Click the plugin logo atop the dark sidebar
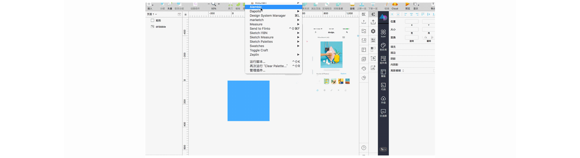The image size is (580, 158). tap(383, 17)
